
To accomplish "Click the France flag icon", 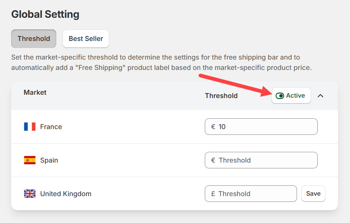I will coord(30,127).
